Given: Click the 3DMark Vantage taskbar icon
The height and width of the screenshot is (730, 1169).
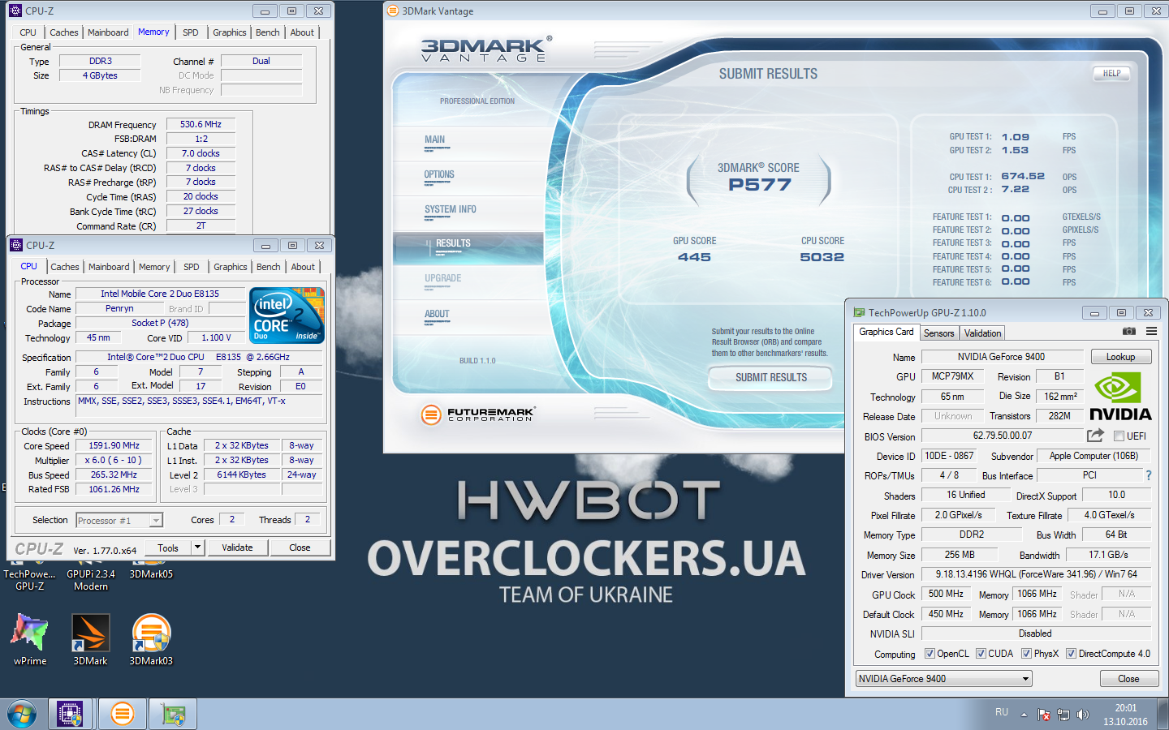Looking at the screenshot, I should tap(122, 715).
